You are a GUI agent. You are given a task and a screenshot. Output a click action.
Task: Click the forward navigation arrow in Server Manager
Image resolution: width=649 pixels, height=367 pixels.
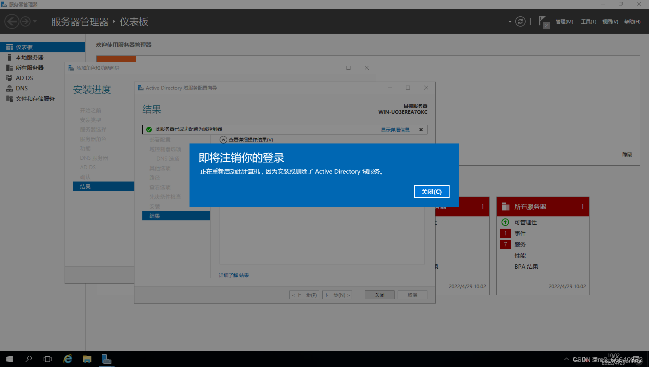pos(25,21)
